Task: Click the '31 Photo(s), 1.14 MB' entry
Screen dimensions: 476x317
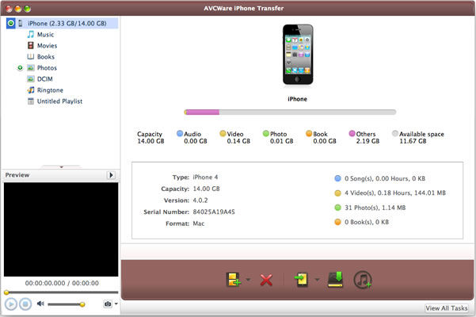Action: [x=375, y=208]
